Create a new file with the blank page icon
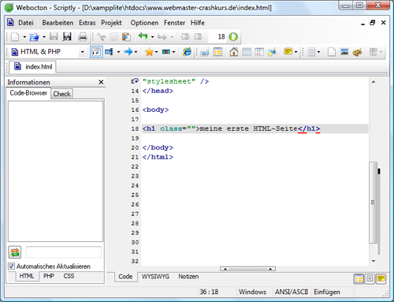 (15, 37)
